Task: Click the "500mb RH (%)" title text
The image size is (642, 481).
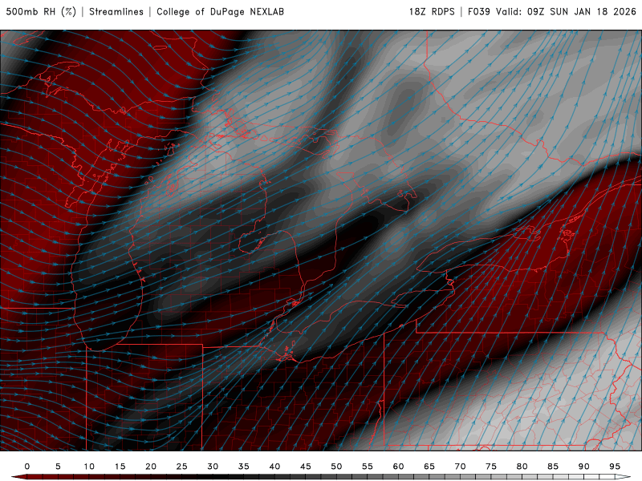Action: [41, 12]
